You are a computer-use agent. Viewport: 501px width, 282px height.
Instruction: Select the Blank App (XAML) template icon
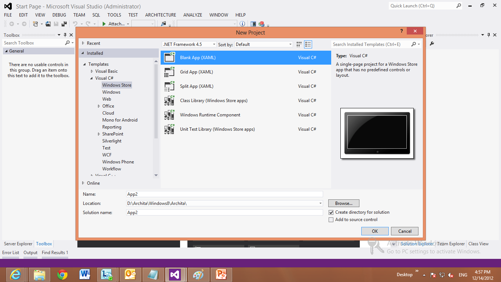(x=169, y=57)
